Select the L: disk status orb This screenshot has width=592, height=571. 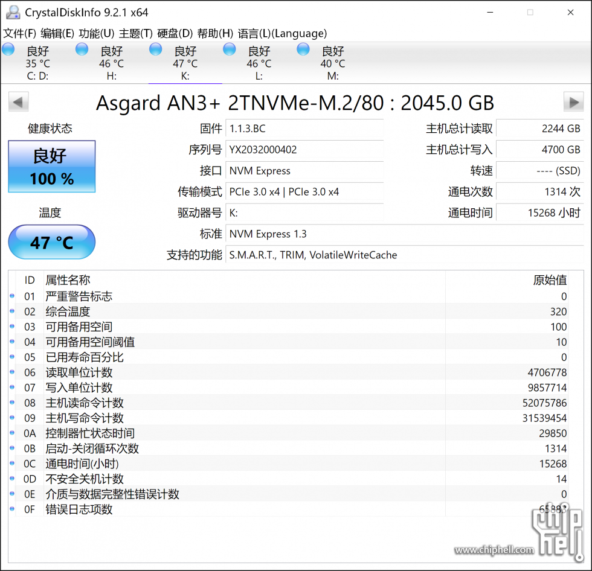point(229,49)
